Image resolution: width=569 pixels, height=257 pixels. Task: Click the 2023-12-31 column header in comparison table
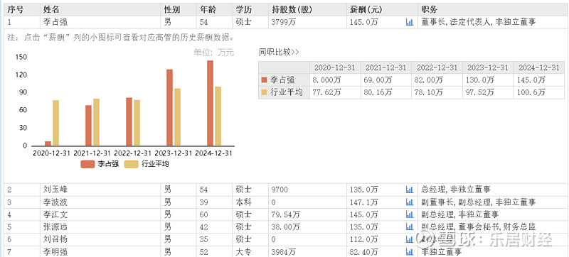tap(488, 67)
